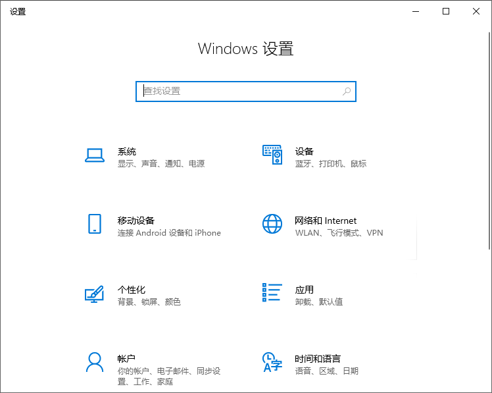The width and height of the screenshot is (492, 393).
Task: Open the 网络和 Internet settings title
Action: pyautogui.click(x=326, y=221)
